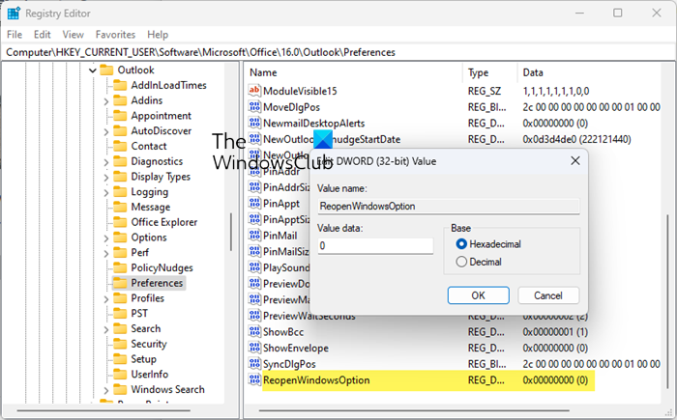Select the PinAppt value icon
Image resolution: width=677 pixels, height=420 pixels.
[254, 203]
